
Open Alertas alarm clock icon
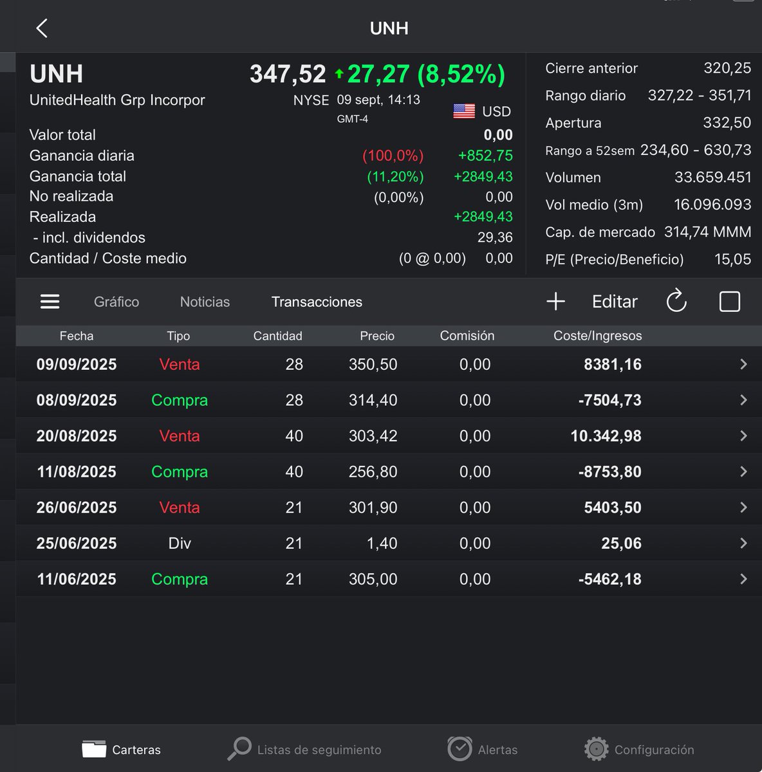460,749
